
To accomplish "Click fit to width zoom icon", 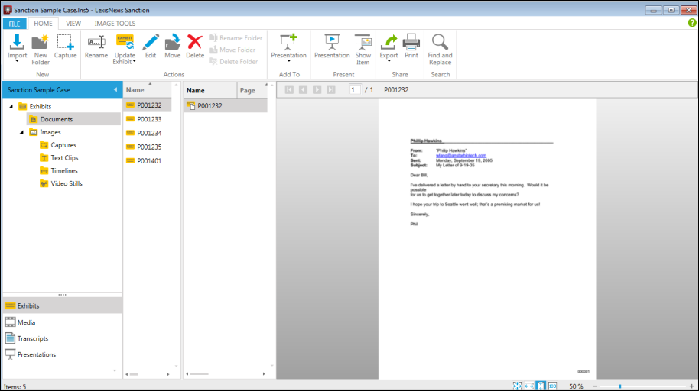I will point(529,386).
